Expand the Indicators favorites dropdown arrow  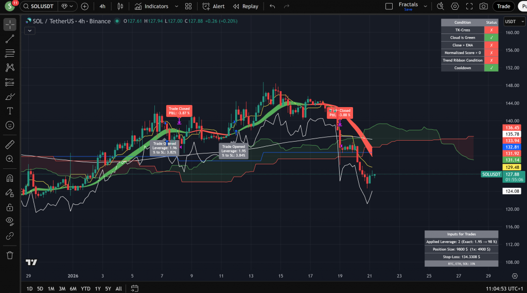[177, 6]
